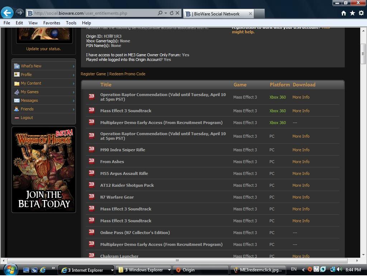
Task: Click the Wrath of Heroes beta banner
Action: [x=44, y=170]
